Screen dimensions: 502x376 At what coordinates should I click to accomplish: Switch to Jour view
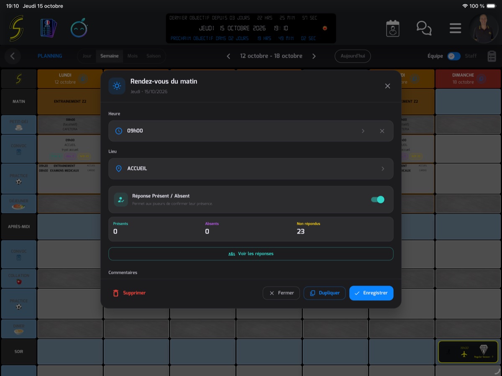tap(87, 56)
